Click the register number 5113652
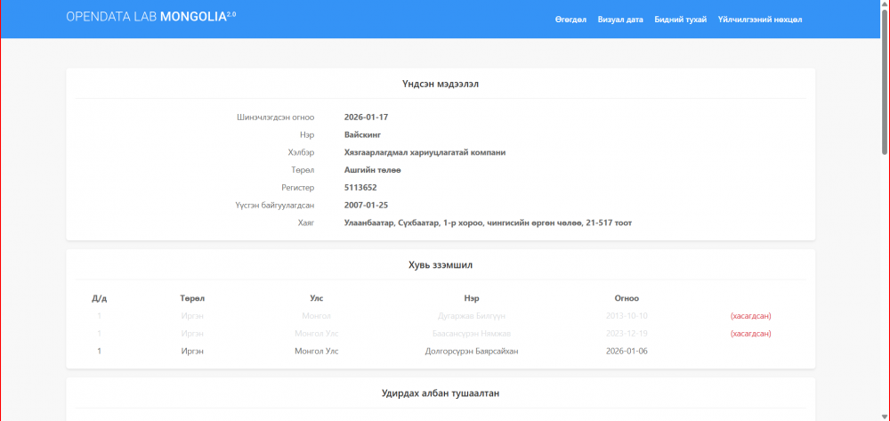This screenshot has height=421, width=890. pos(360,188)
